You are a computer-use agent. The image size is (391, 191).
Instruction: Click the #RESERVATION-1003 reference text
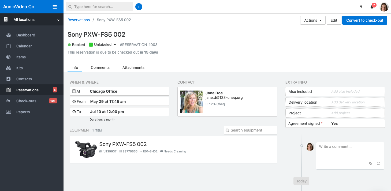pyautogui.click(x=139, y=45)
